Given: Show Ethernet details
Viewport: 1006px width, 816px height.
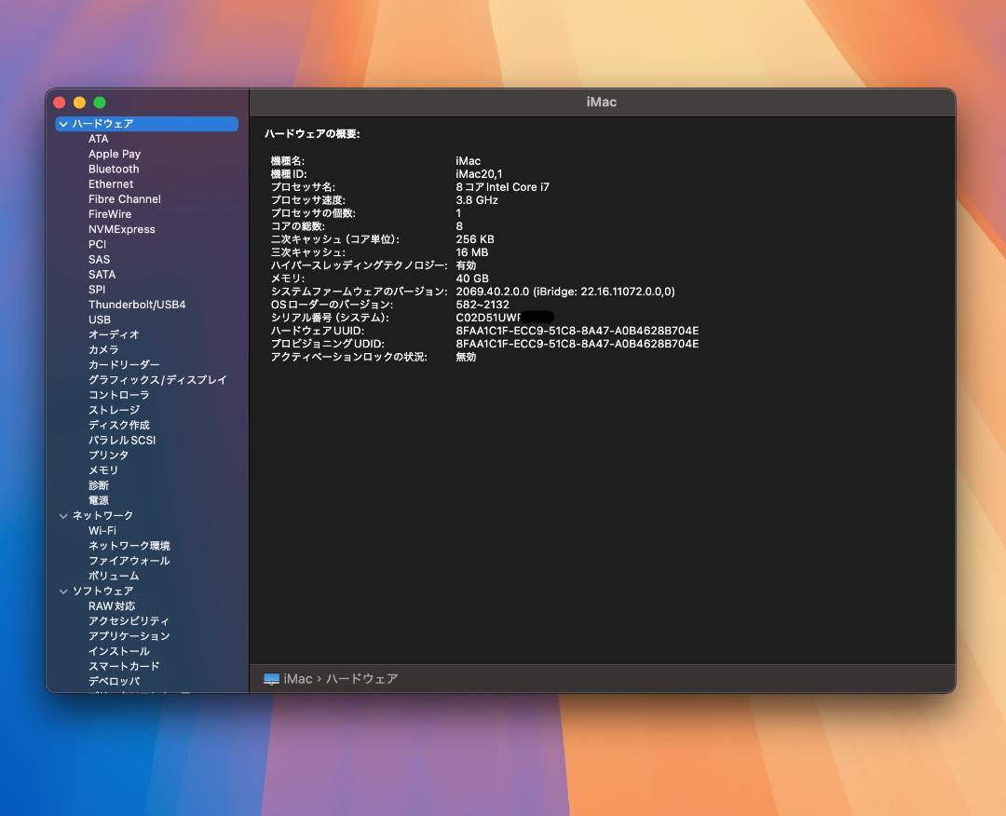Looking at the screenshot, I should click(111, 184).
